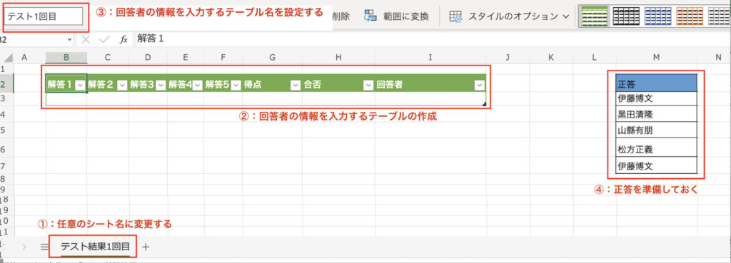
Task: Click the 黒田清隆 cell
Action: [x=657, y=114]
